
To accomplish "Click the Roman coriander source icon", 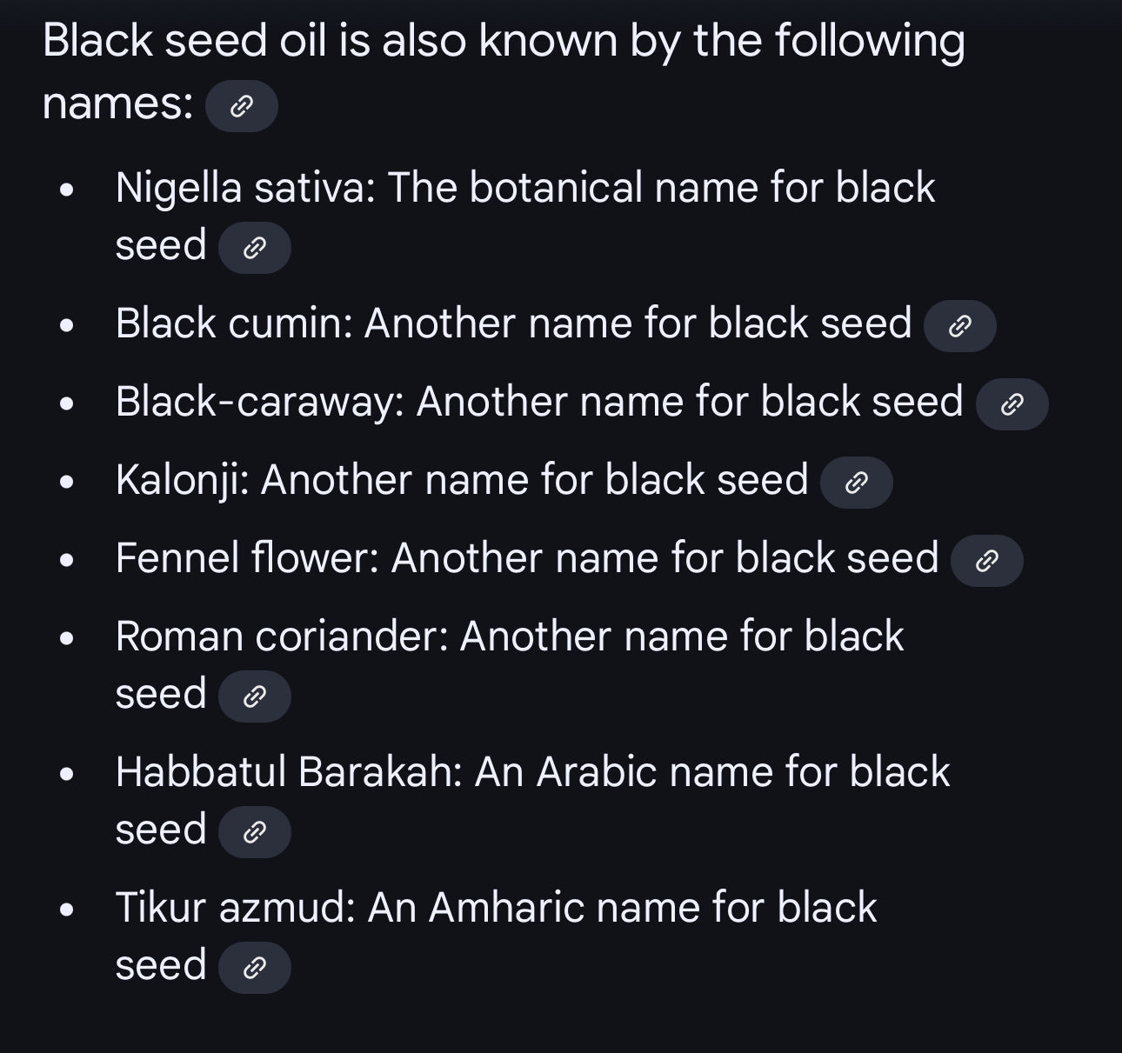I will 255,696.
